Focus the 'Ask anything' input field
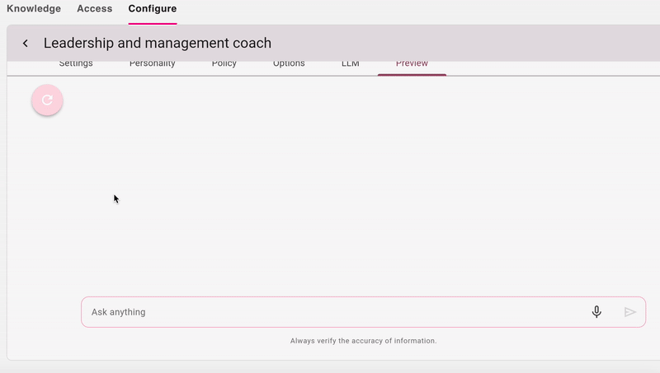 pos(330,312)
